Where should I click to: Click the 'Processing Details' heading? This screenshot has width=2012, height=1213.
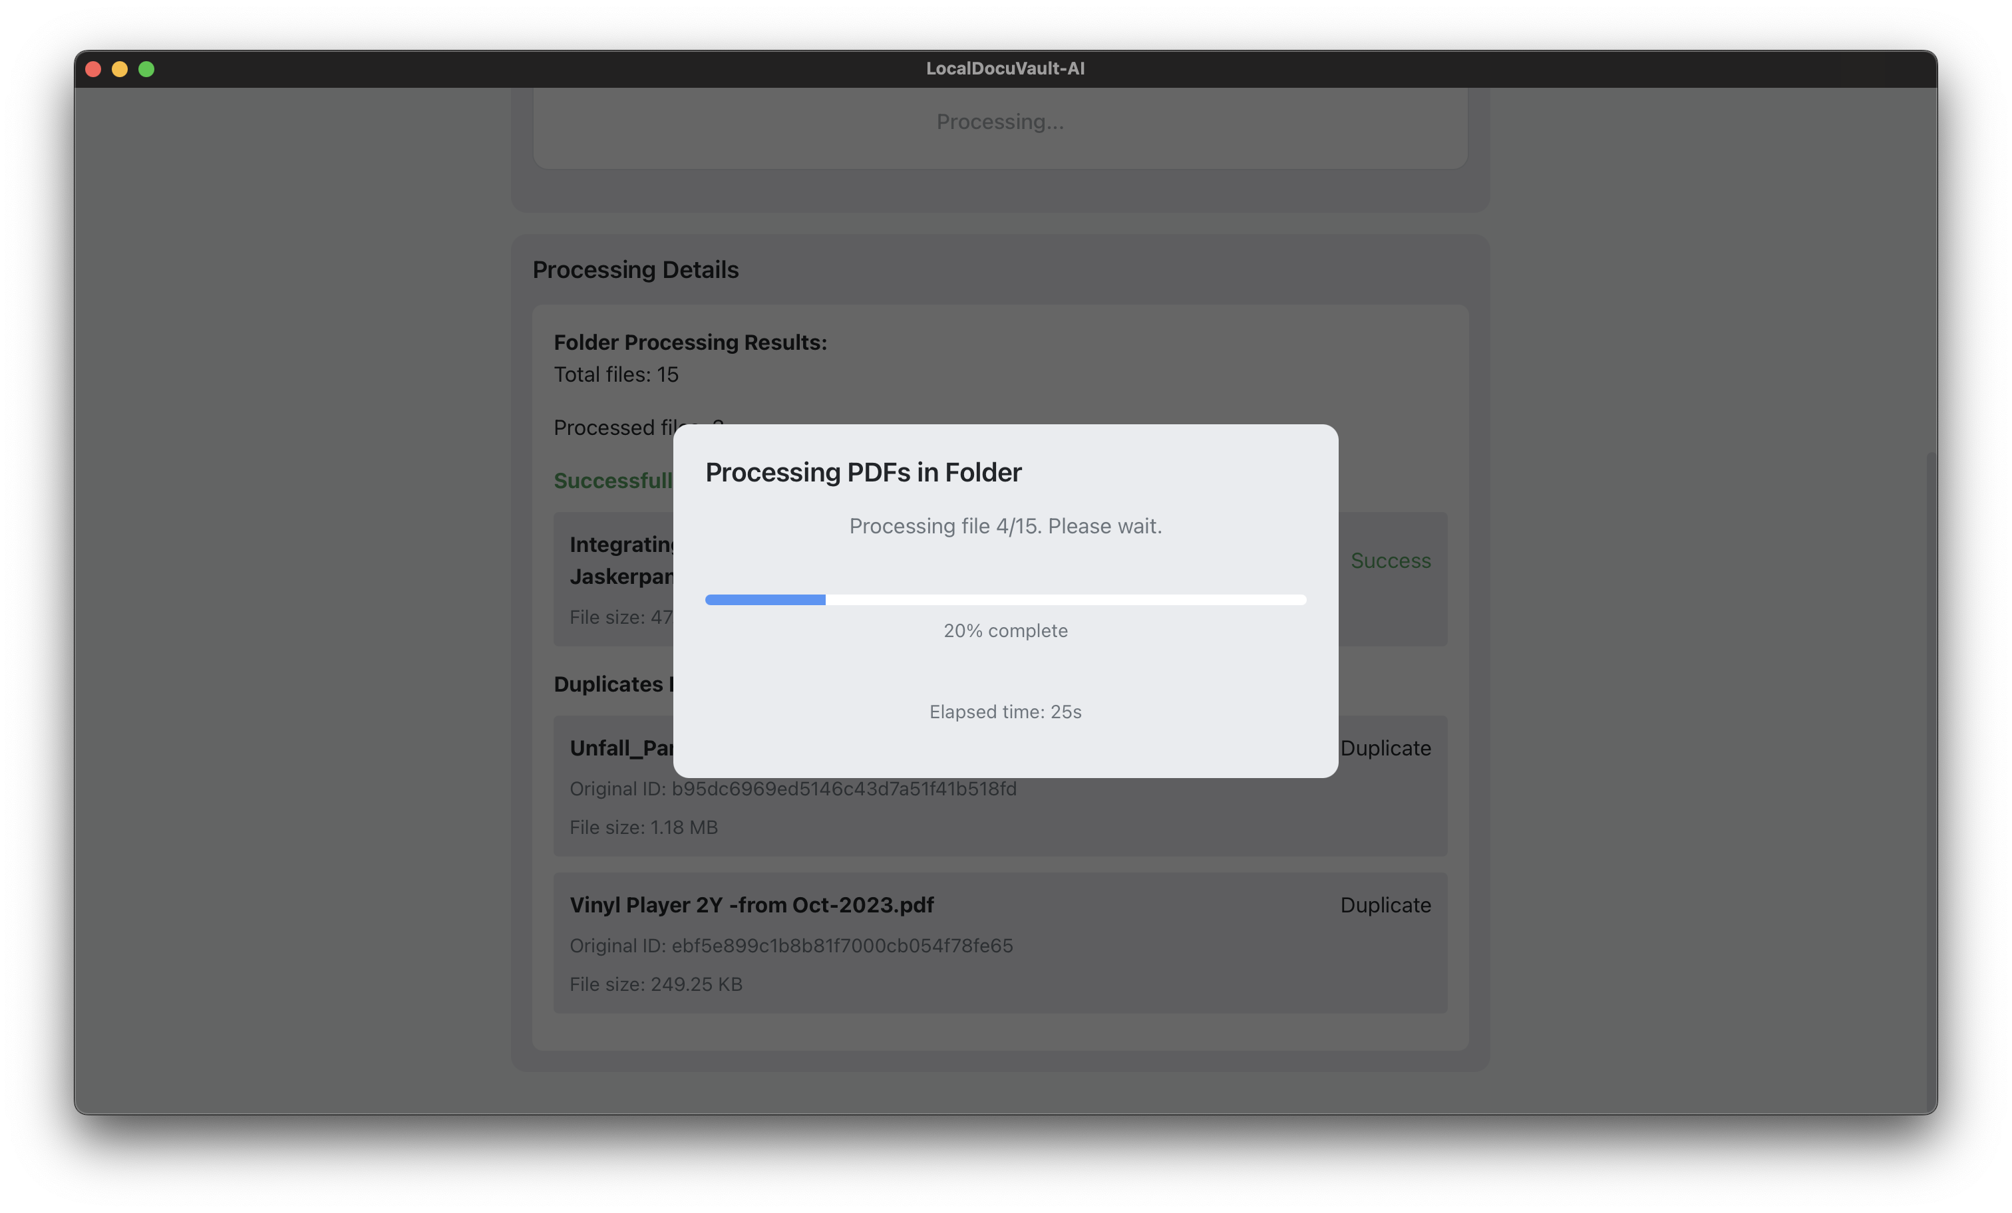(635, 270)
